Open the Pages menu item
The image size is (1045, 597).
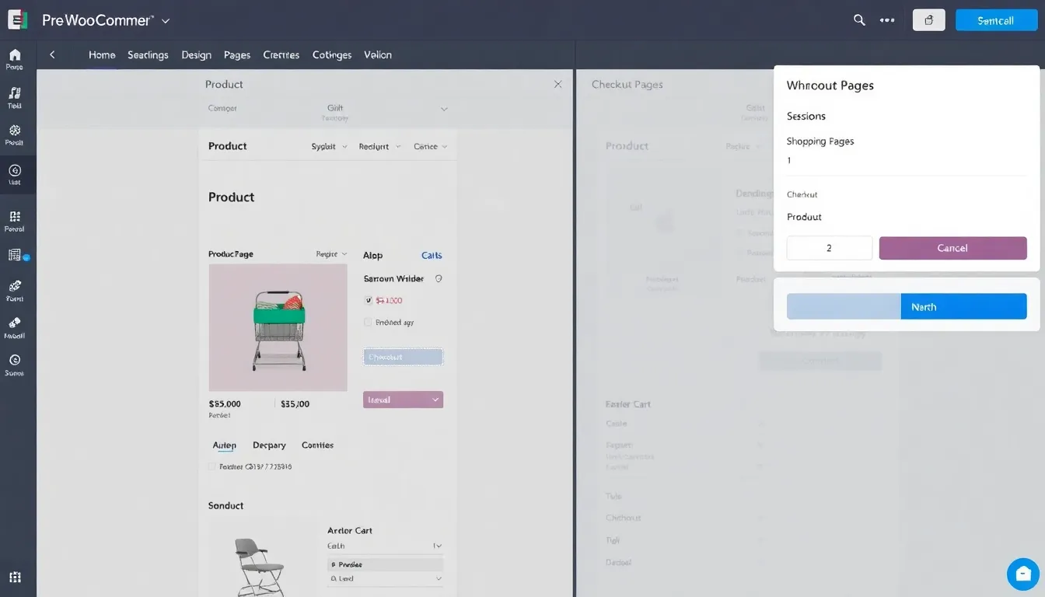(236, 54)
